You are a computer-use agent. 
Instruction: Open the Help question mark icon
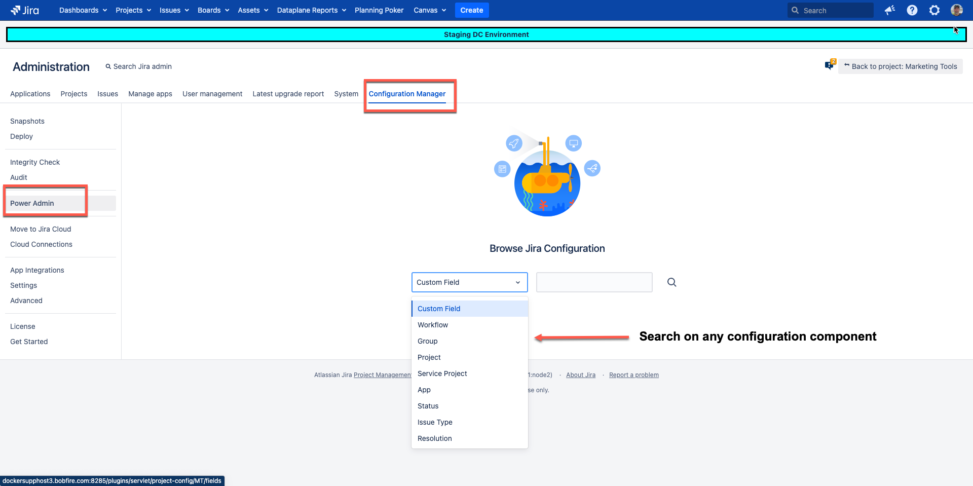click(x=912, y=10)
